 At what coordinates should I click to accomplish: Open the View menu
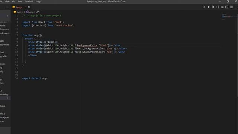click(x=7, y=1)
